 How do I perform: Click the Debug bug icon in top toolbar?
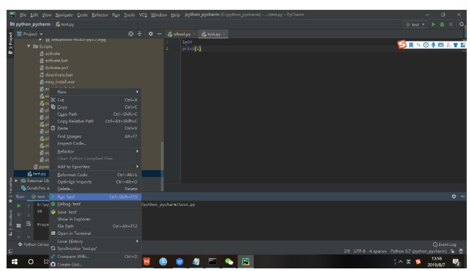pos(442,24)
